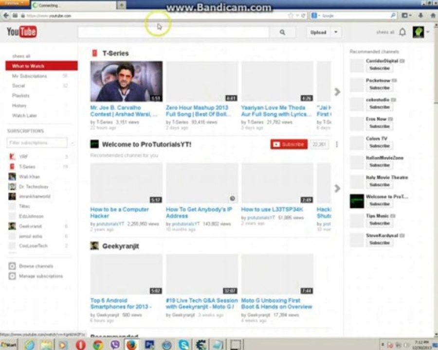
Task: Click the browser Google search box
Action: [354, 16]
